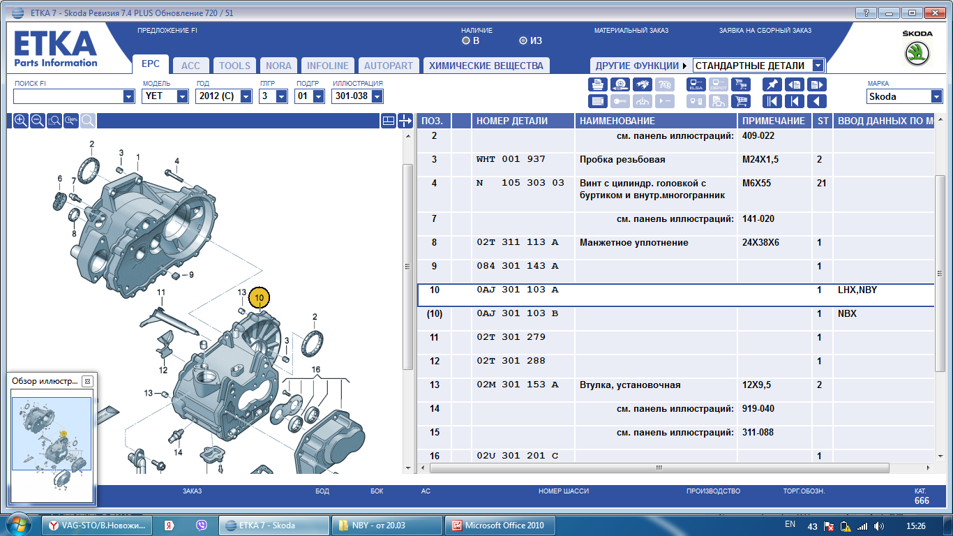The height and width of the screenshot is (536, 953).
Task: Open the Поиск FI dropdown
Action: click(128, 96)
